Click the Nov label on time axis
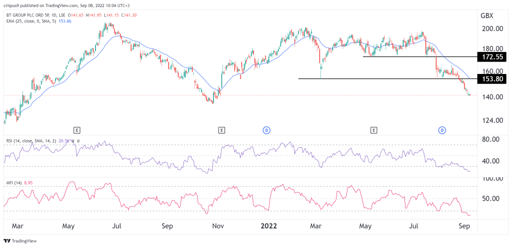This screenshot has width=512, height=247. (x=217, y=226)
